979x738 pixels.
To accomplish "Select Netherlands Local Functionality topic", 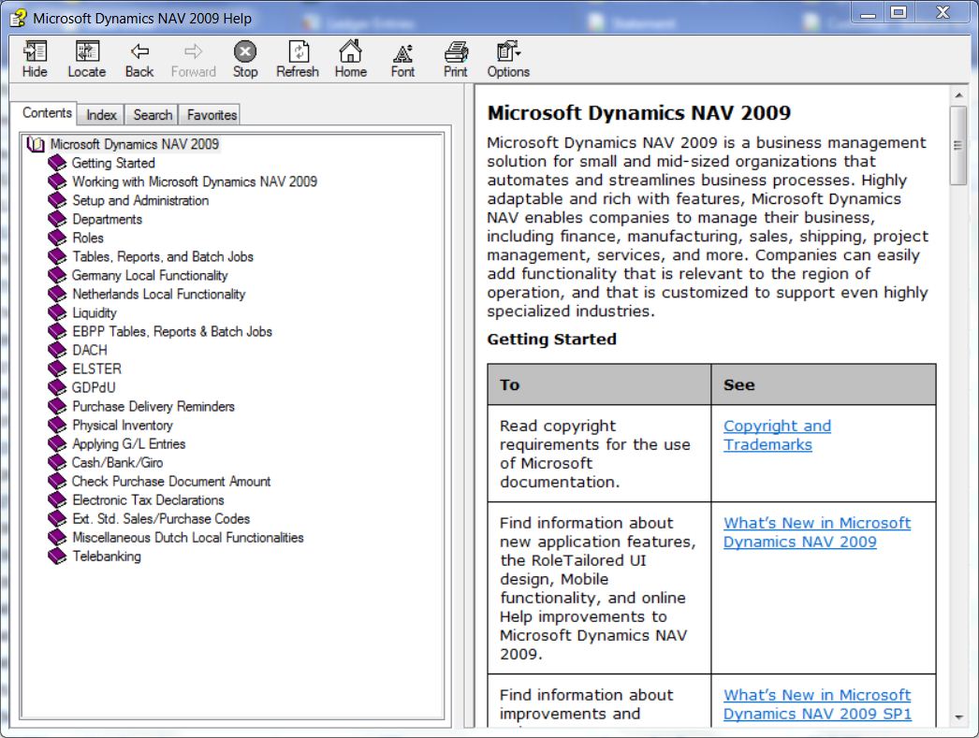I will pos(158,295).
